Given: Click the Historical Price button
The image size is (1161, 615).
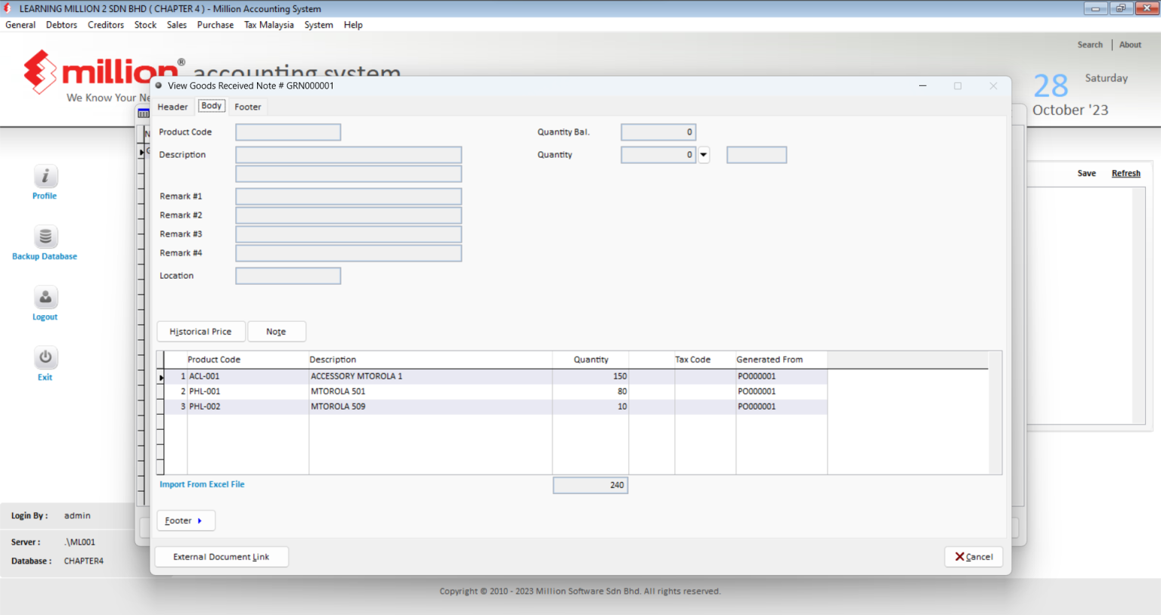Looking at the screenshot, I should tap(200, 331).
